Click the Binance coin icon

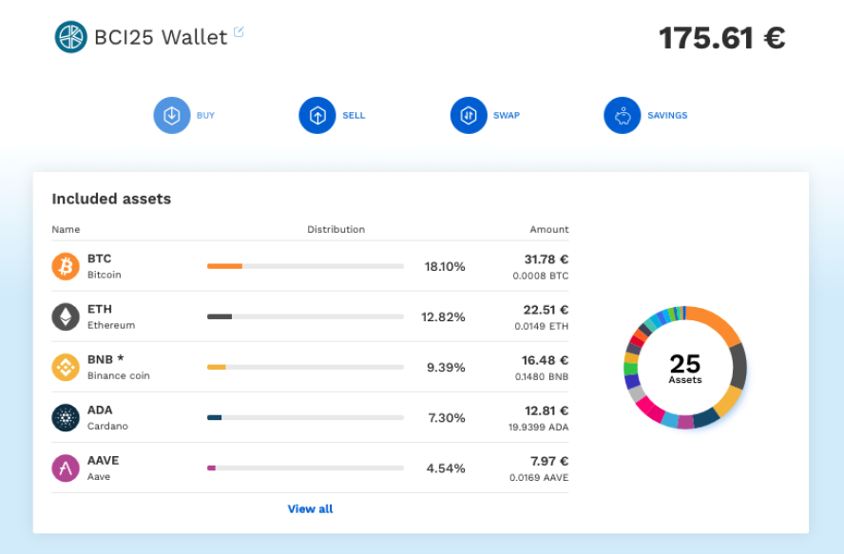click(x=66, y=367)
